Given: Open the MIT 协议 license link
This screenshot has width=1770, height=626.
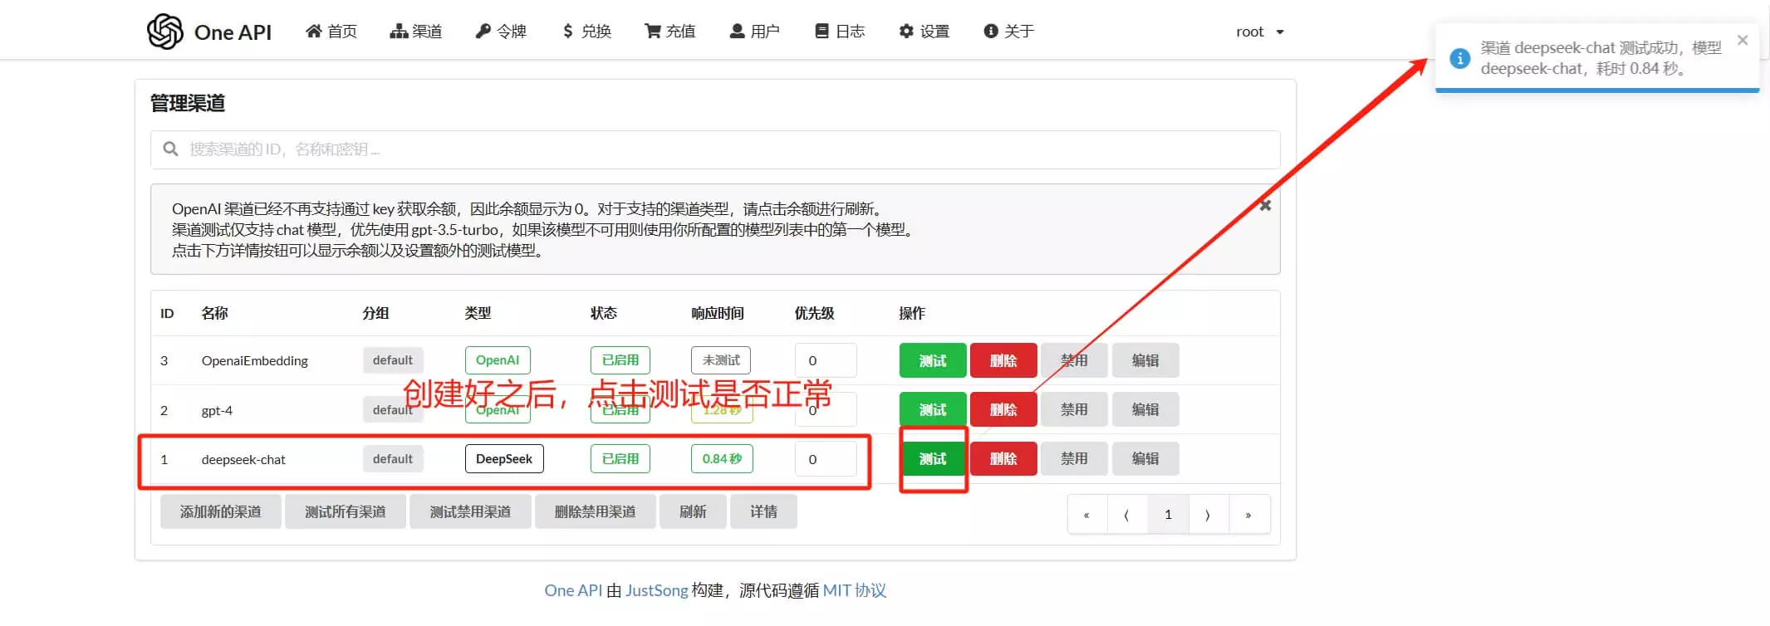Looking at the screenshot, I should click(855, 590).
